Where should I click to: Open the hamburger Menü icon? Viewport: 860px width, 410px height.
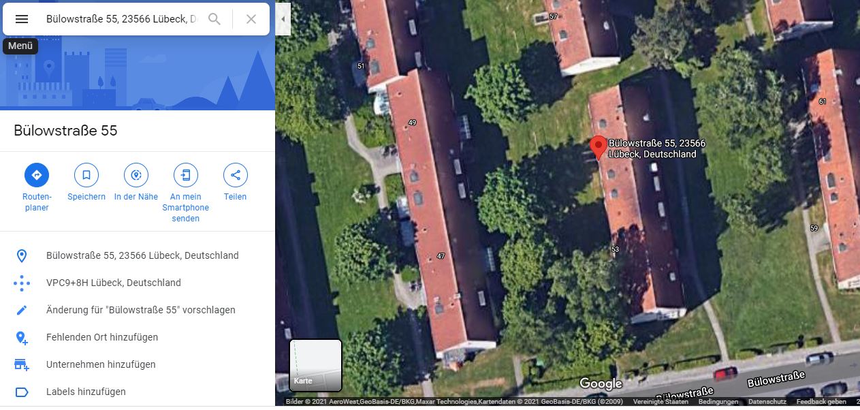point(22,19)
